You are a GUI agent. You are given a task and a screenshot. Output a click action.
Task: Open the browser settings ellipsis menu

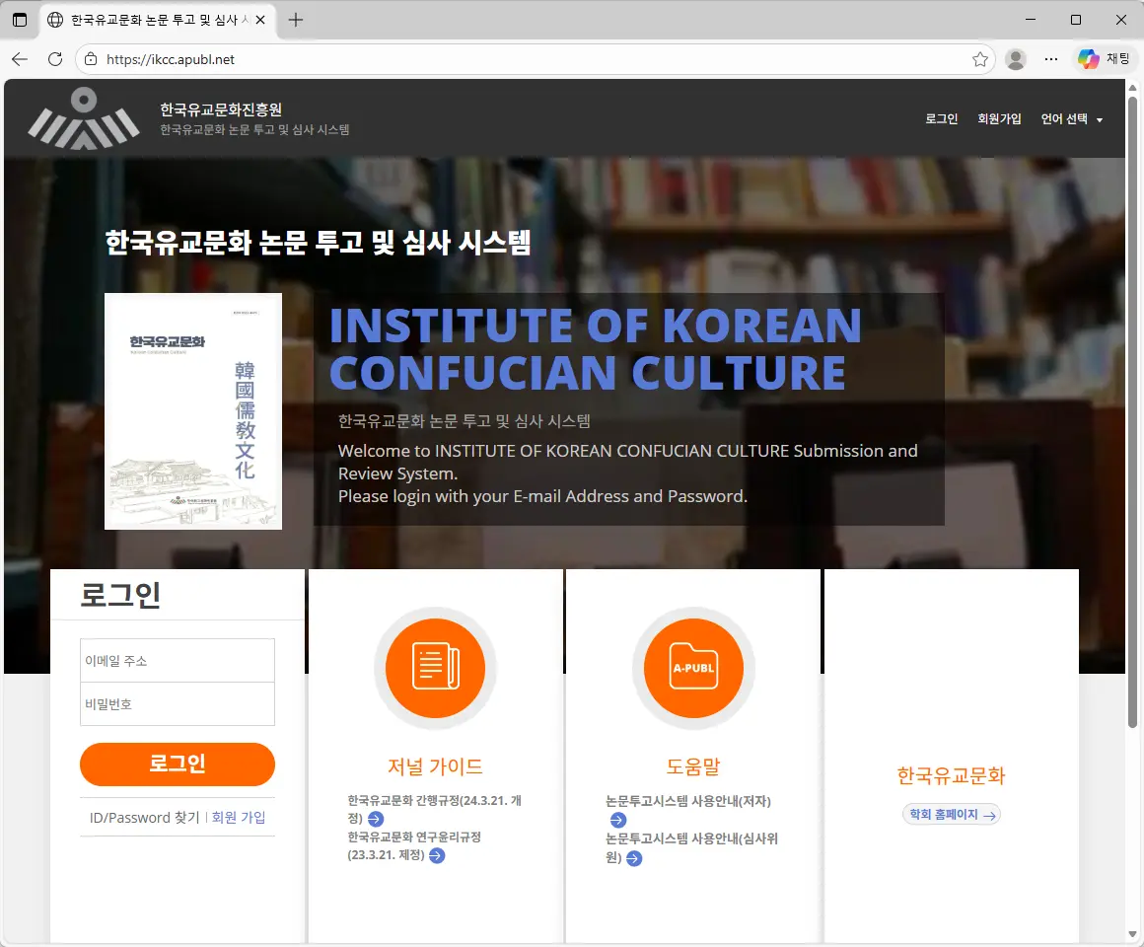click(x=1051, y=59)
